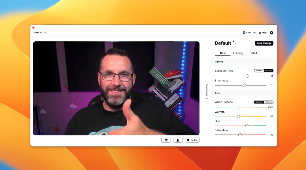Mirror the preview horizontally
The image size is (306, 170).
[178, 140]
